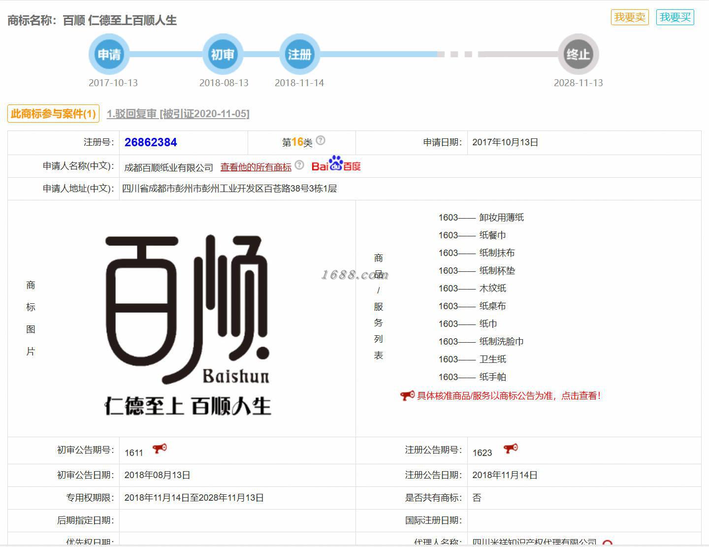Click the help icon next to 第16类
The width and height of the screenshot is (709, 547).
[x=321, y=140]
